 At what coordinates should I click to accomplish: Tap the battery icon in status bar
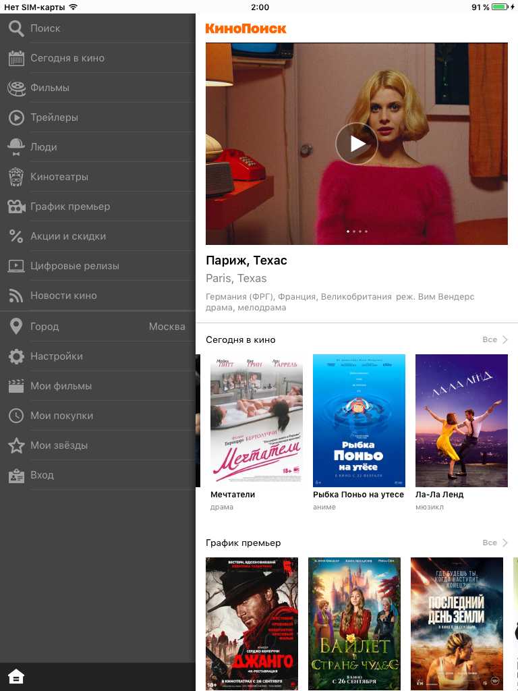tap(500, 7)
